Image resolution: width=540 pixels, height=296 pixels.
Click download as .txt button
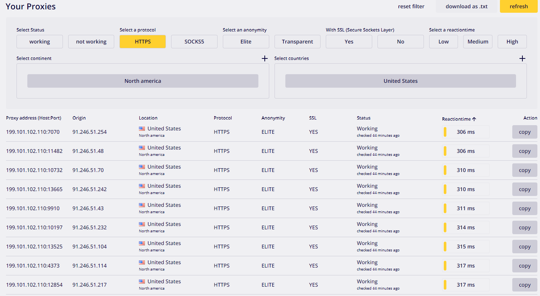click(x=466, y=6)
